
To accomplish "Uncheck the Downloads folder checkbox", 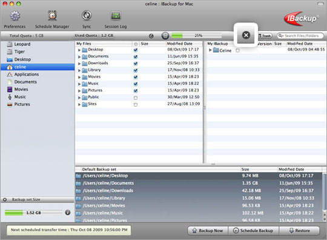I will 136,64.
